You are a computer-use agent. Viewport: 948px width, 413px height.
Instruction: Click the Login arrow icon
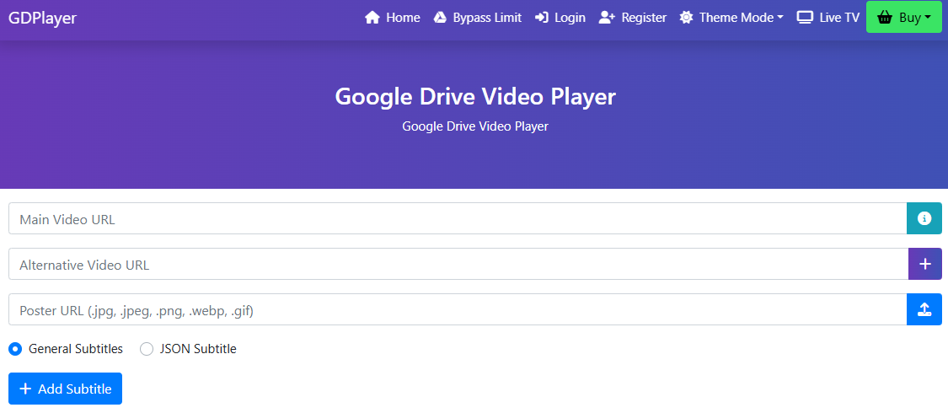(x=542, y=18)
